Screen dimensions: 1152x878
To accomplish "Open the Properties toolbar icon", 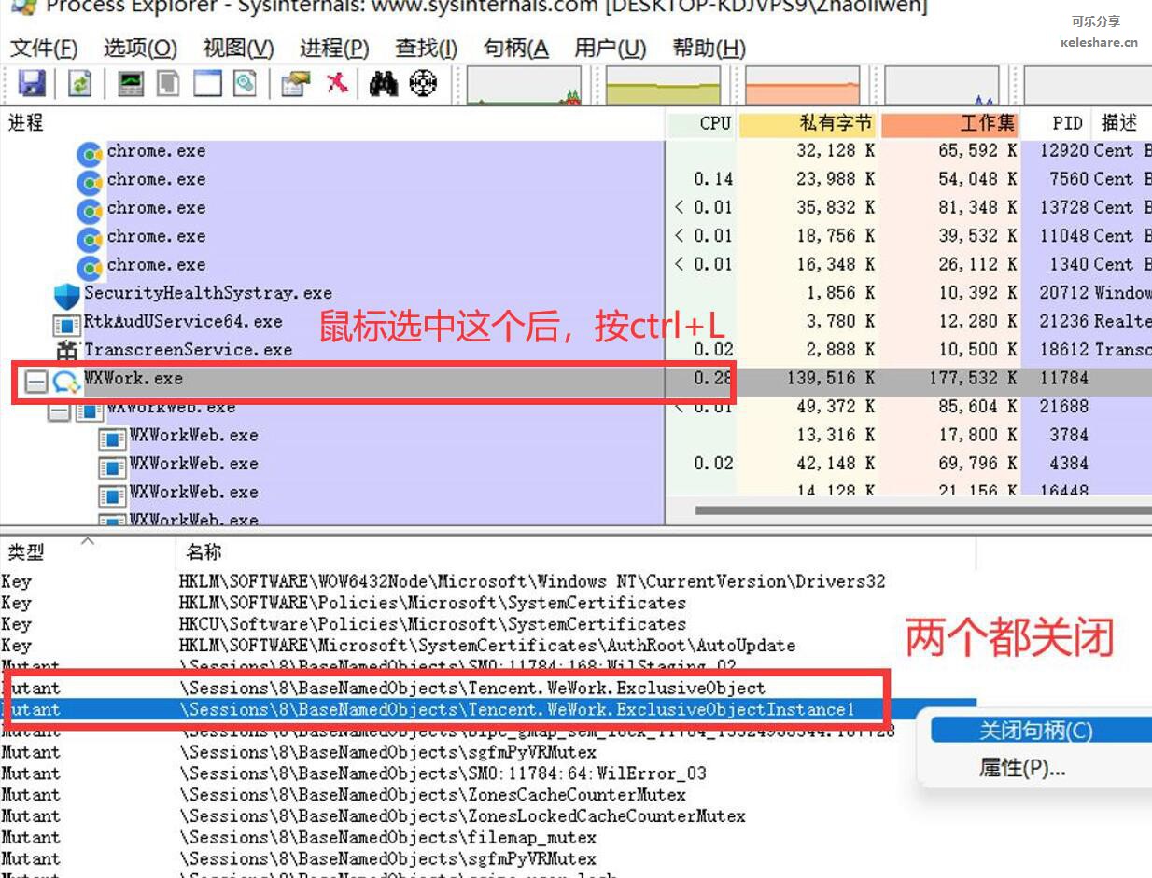I will [x=295, y=84].
